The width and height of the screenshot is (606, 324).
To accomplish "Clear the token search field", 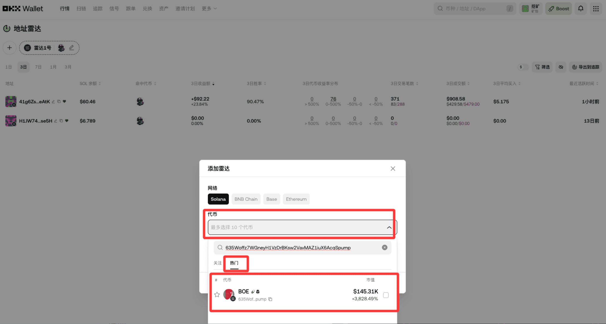I will point(384,248).
